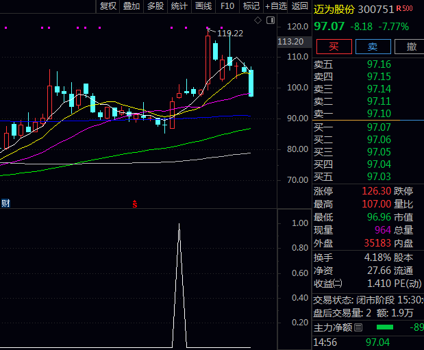Screen dimensions: 424x350
Task: Click the diamond icon above the price axis
Action: click(x=258, y=21)
